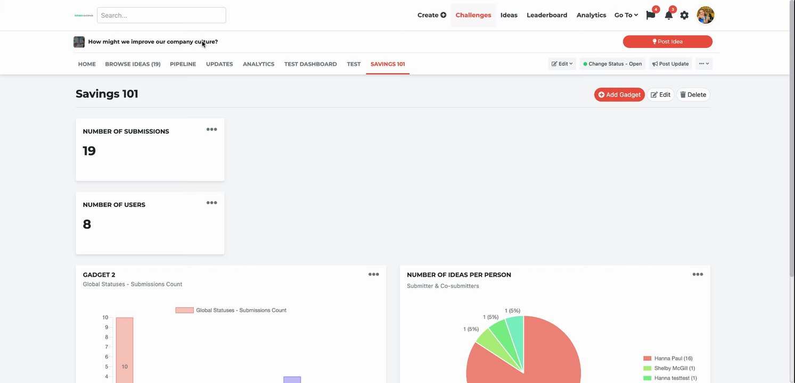Click the Create plus button
The image size is (795, 383).
coord(432,15)
